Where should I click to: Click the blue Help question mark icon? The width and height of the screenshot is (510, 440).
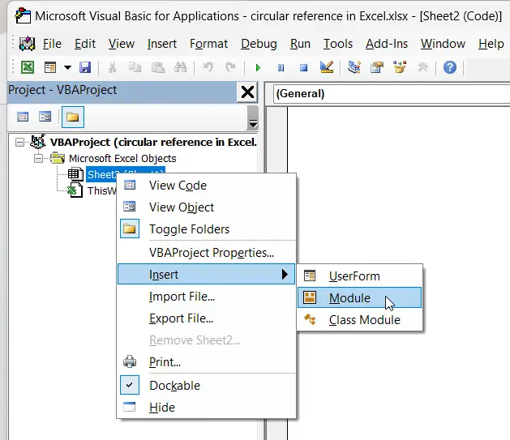pos(450,67)
